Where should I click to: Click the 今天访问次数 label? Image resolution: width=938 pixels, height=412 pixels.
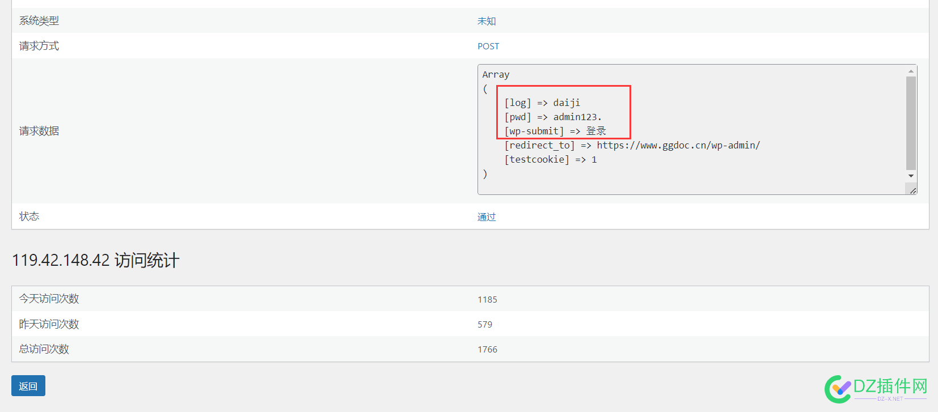49,299
